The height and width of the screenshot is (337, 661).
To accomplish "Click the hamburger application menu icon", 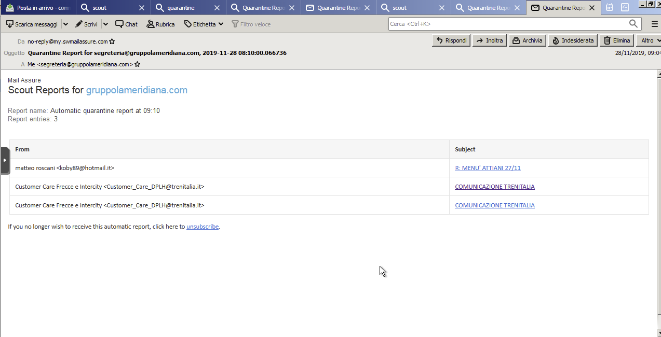I will point(654,24).
